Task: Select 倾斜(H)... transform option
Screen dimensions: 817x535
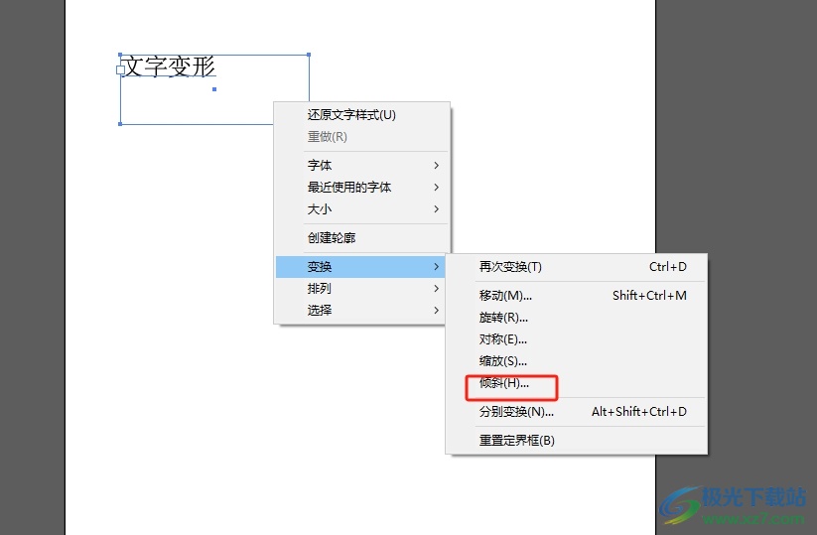Action: pyautogui.click(x=577, y=383)
